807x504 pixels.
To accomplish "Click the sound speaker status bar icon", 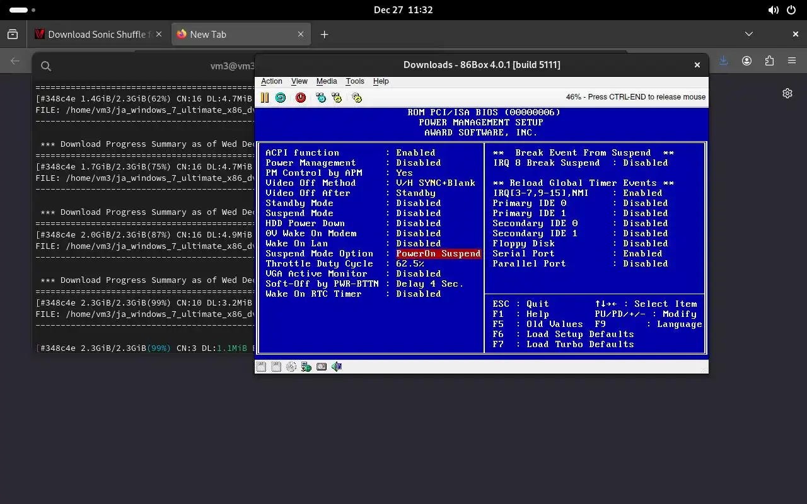I will point(337,367).
